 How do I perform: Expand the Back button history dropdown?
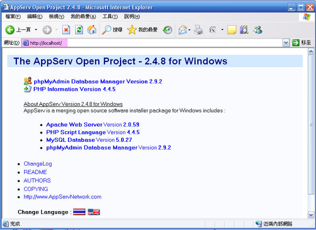coord(36,30)
